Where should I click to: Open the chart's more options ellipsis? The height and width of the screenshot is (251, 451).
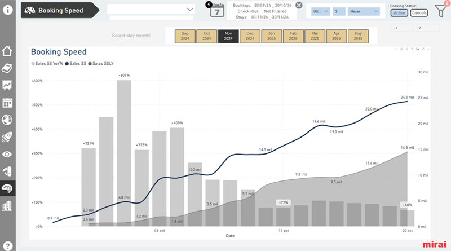[x=428, y=49]
